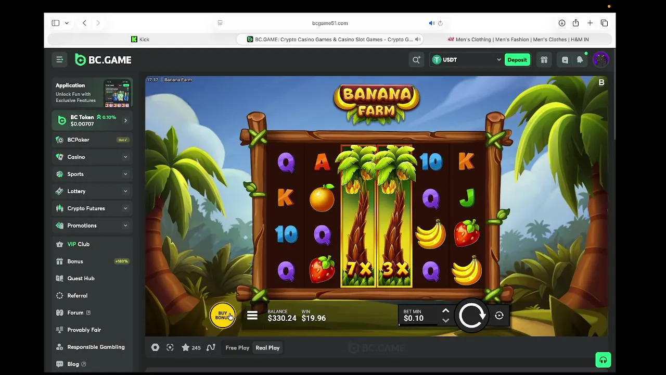Open Safari downloads icon
Viewport: 666px width, 375px height.
(x=562, y=23)
